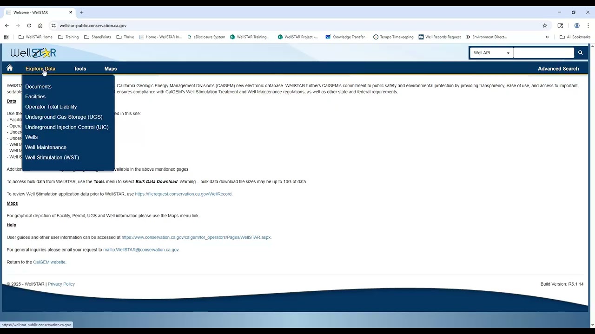Open All Bookmarks folder

(x=575, y=37)
